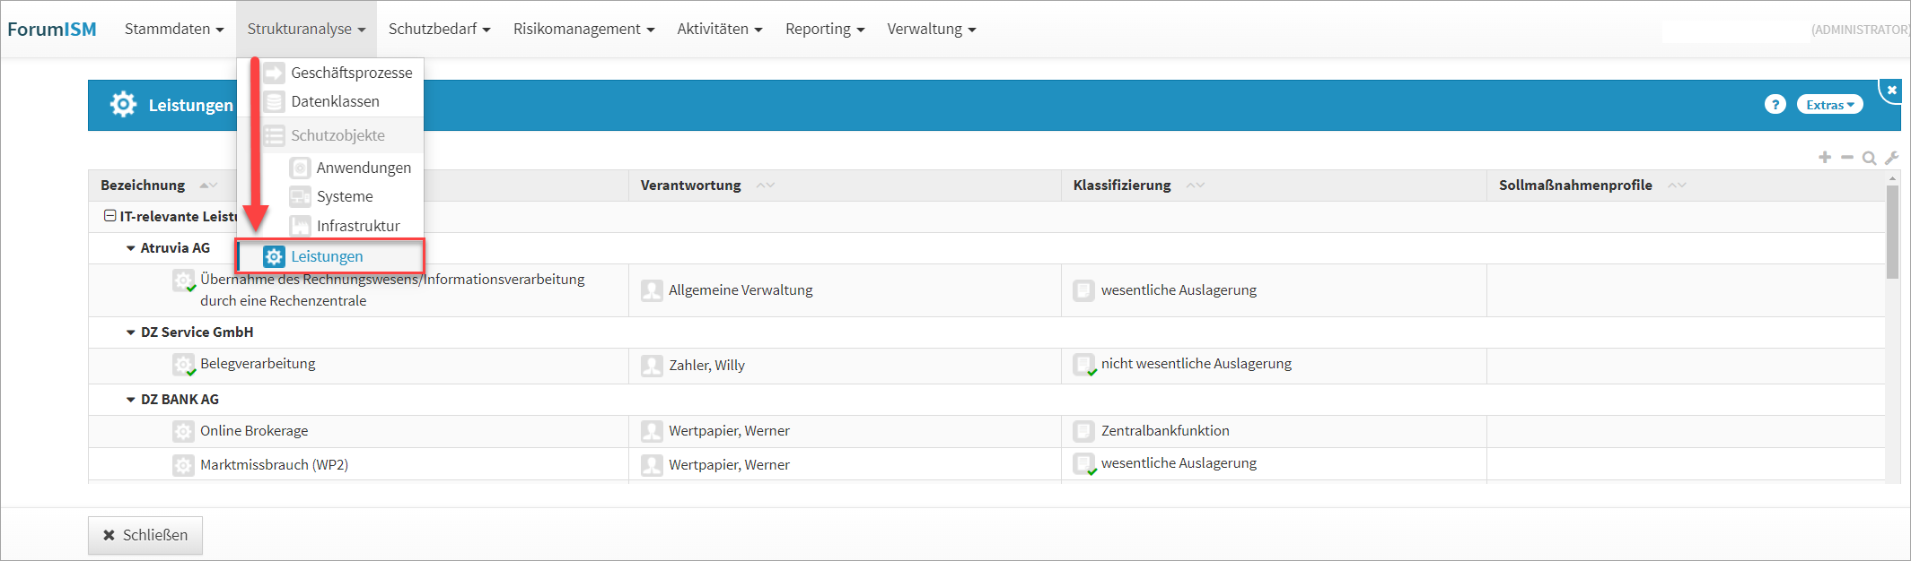Collapse the Atruvia AG group
1911x561 pixels.
tap(131, 248)
